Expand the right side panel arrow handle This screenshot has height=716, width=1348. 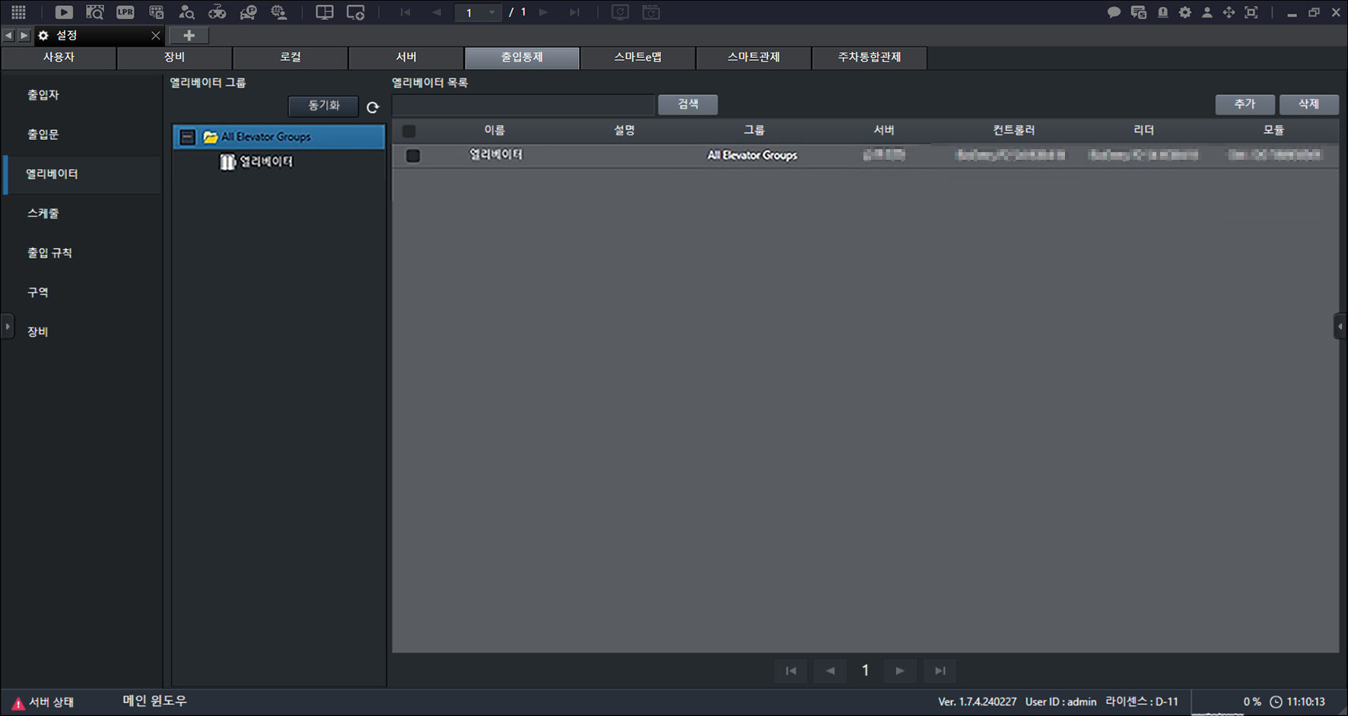click(1340, 326)
